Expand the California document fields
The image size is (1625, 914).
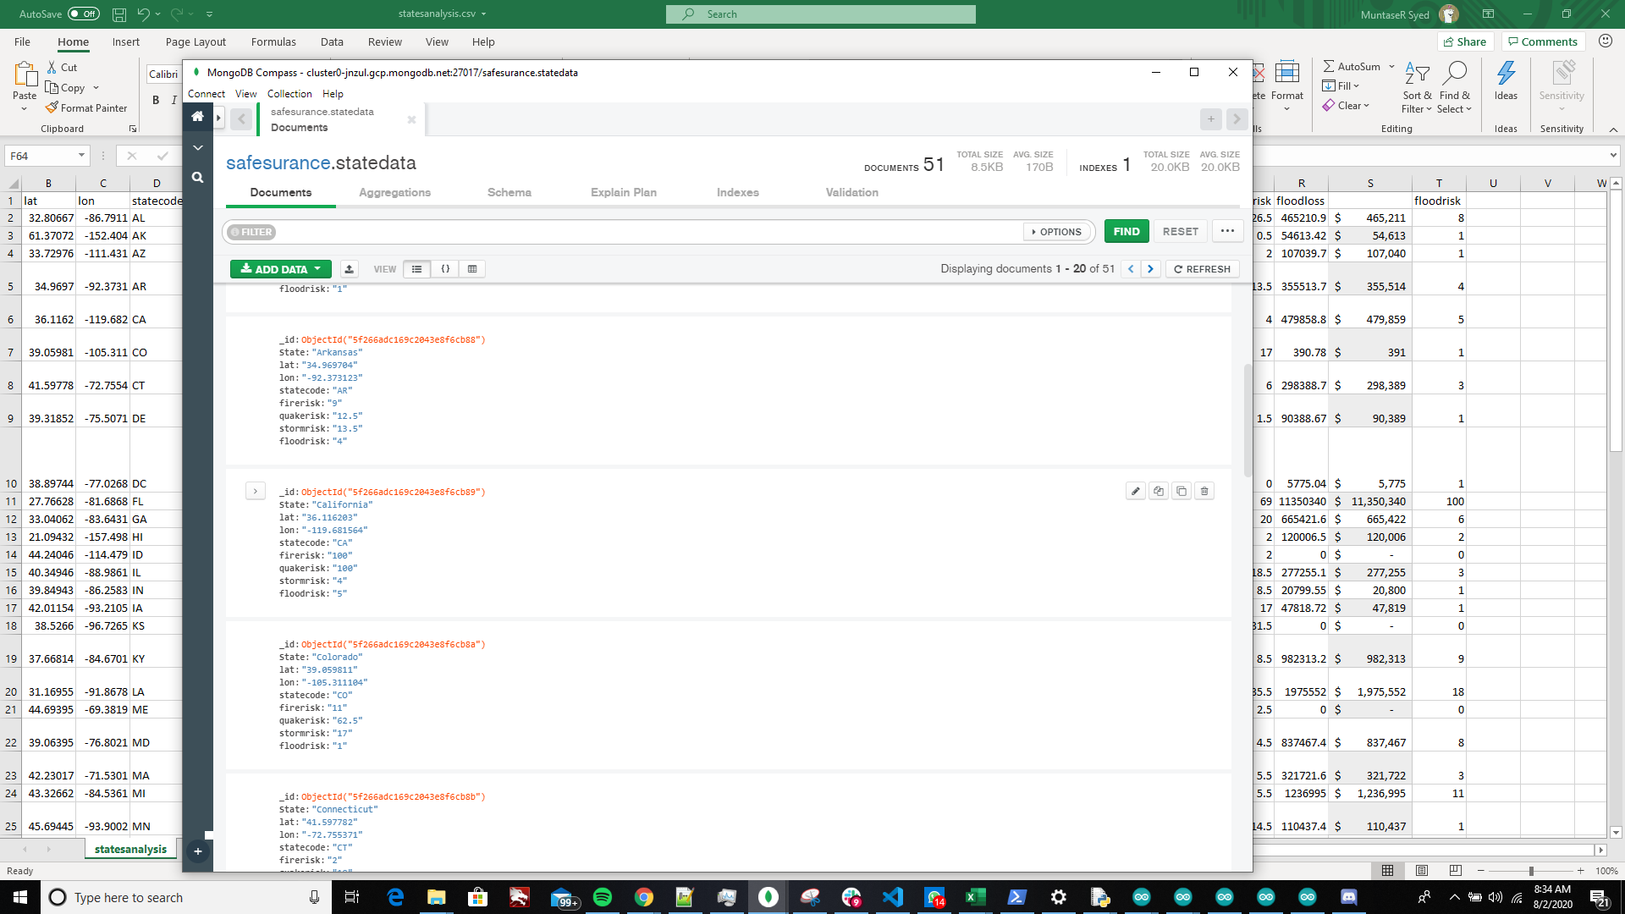point(255,491)
